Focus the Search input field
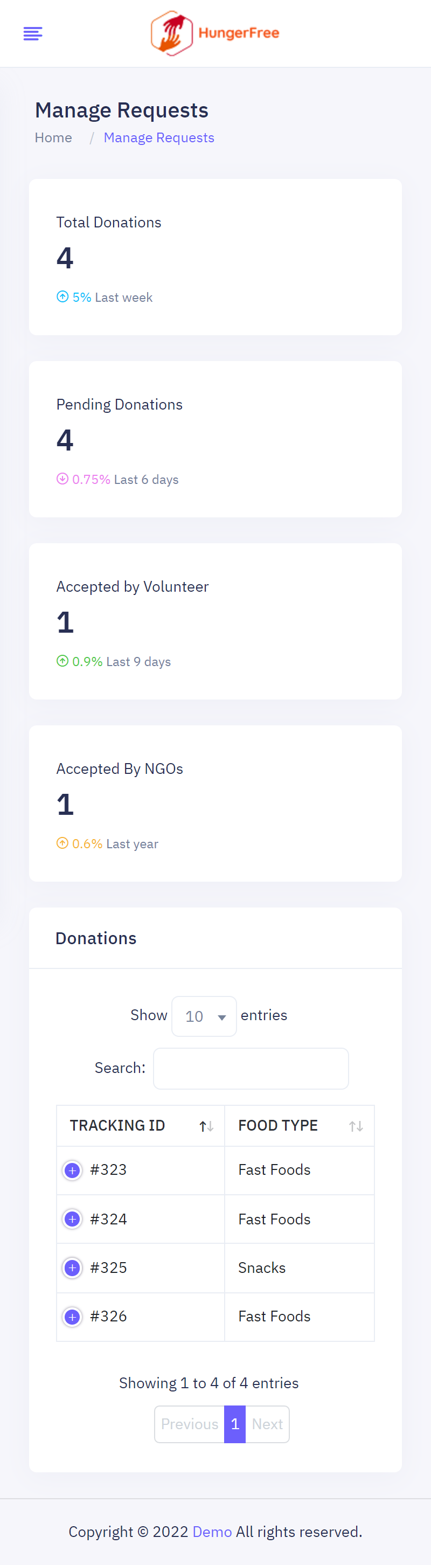 coord(251,1068)
